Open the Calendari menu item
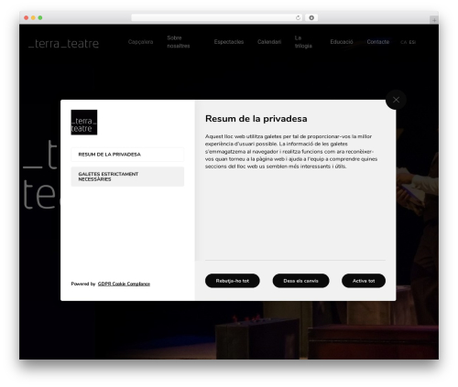Image resolution: width=458 pixels, height=387 pixels. [x=269, y=42]
